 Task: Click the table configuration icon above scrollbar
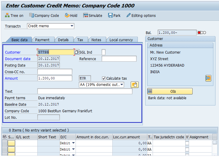(215, 137)
